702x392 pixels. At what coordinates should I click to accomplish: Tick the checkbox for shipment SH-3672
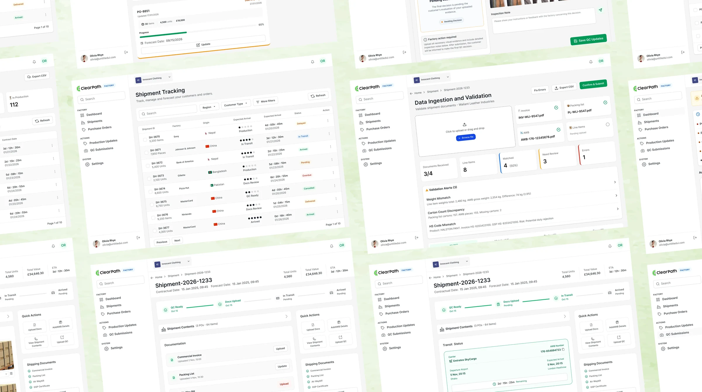[x=148, y=166]
